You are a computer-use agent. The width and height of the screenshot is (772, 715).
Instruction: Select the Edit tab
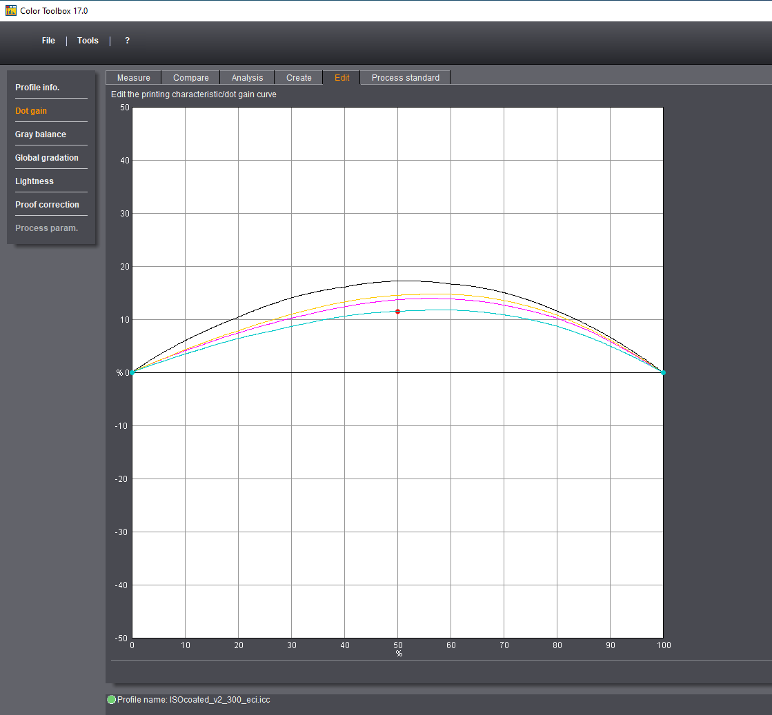pyautogui.click(x=342, y=78)
